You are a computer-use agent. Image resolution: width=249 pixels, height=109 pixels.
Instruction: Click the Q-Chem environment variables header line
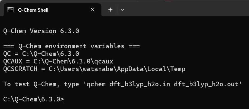pyautogui.click(x=72, y=46)
